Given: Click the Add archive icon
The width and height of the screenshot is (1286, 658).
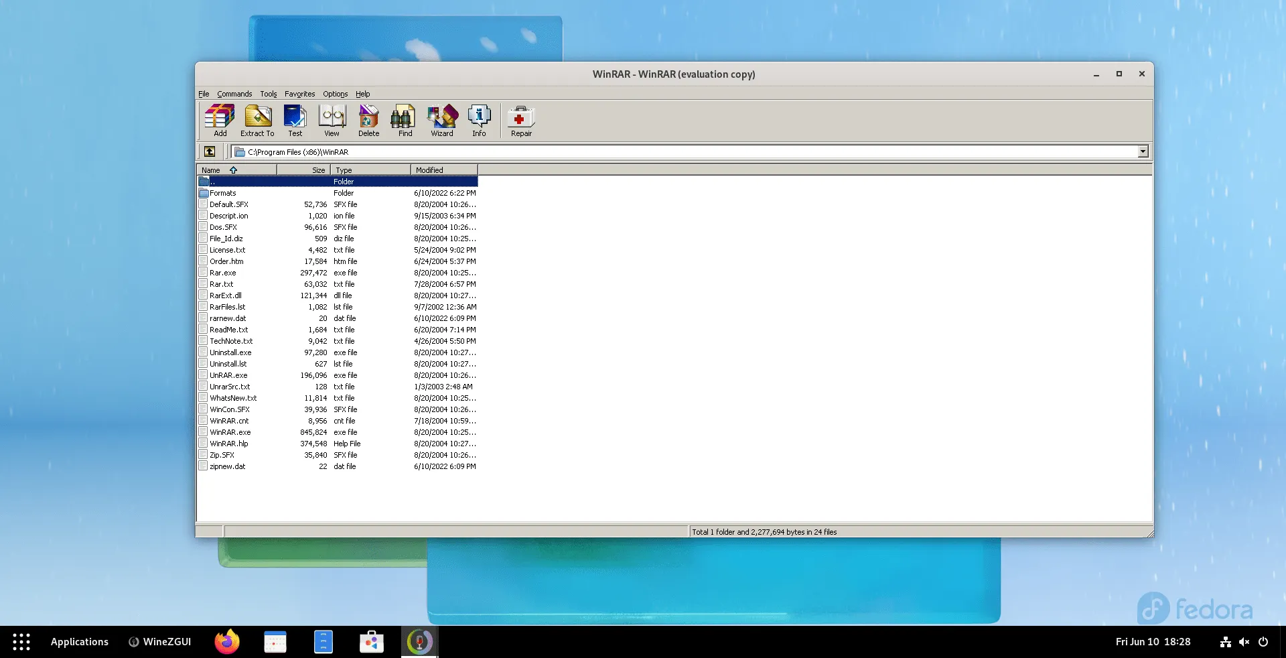Looking at the screenshot, I should pyautogui.click(x=219, y=121).
